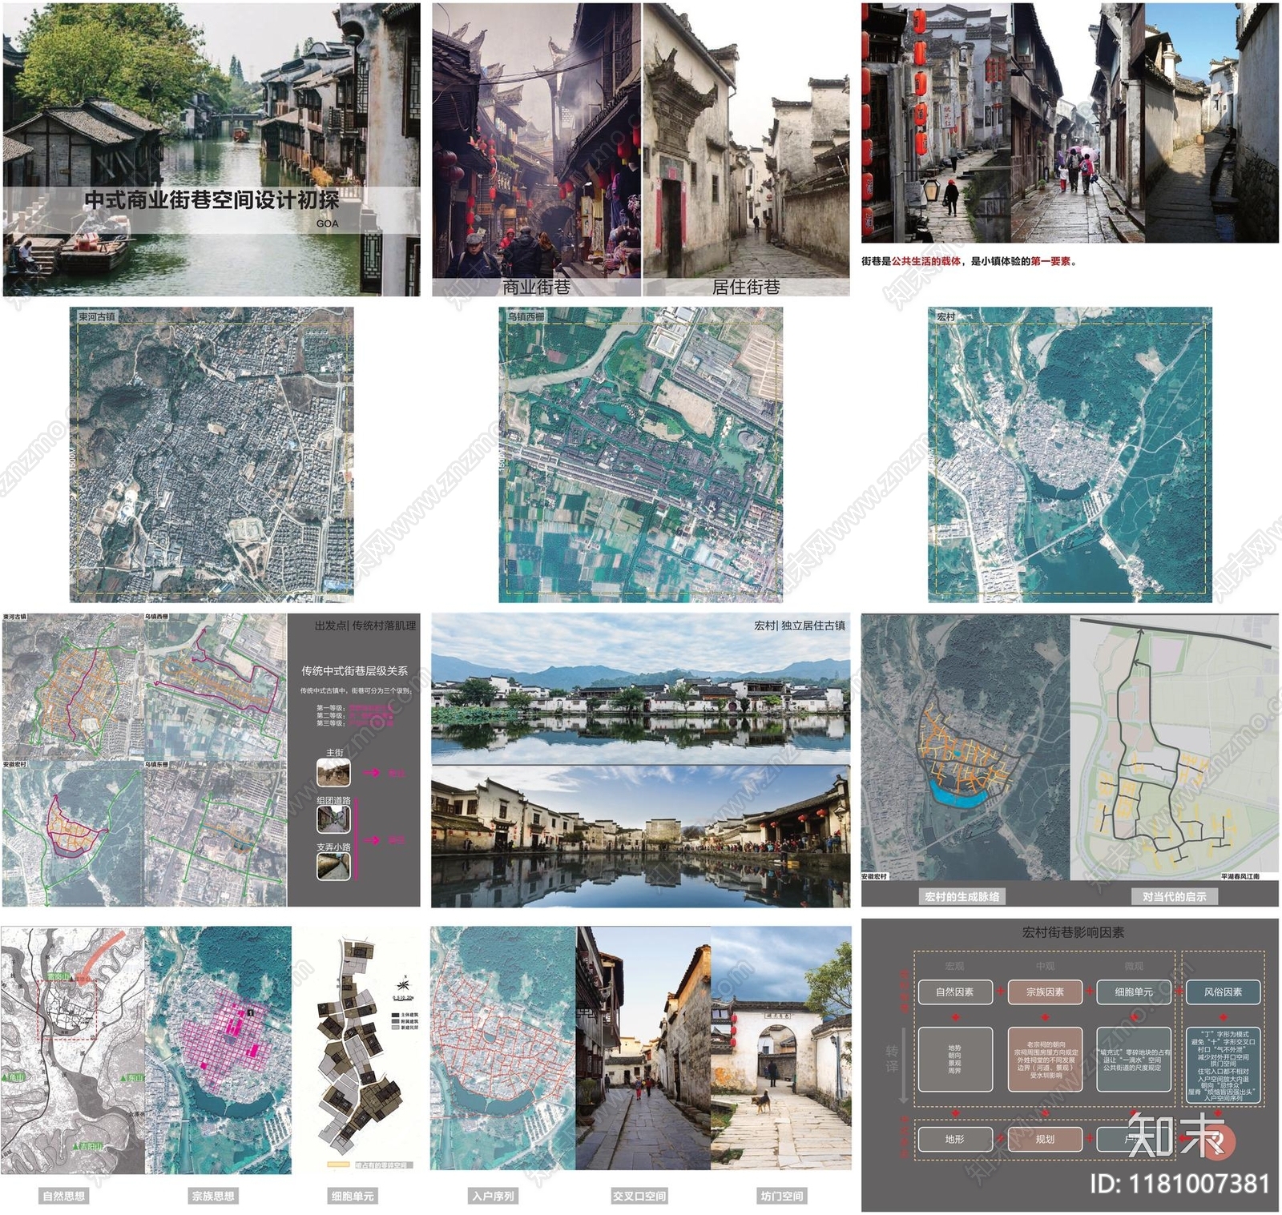Select the 风俗因素 box
This screenshot has width=1282, height=1215.
(x=1223, y=992)
